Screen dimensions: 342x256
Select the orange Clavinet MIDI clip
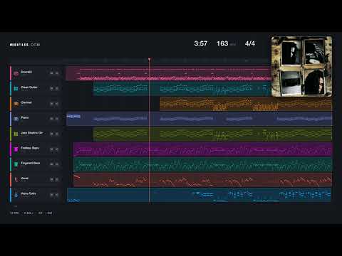coord(246,104)
